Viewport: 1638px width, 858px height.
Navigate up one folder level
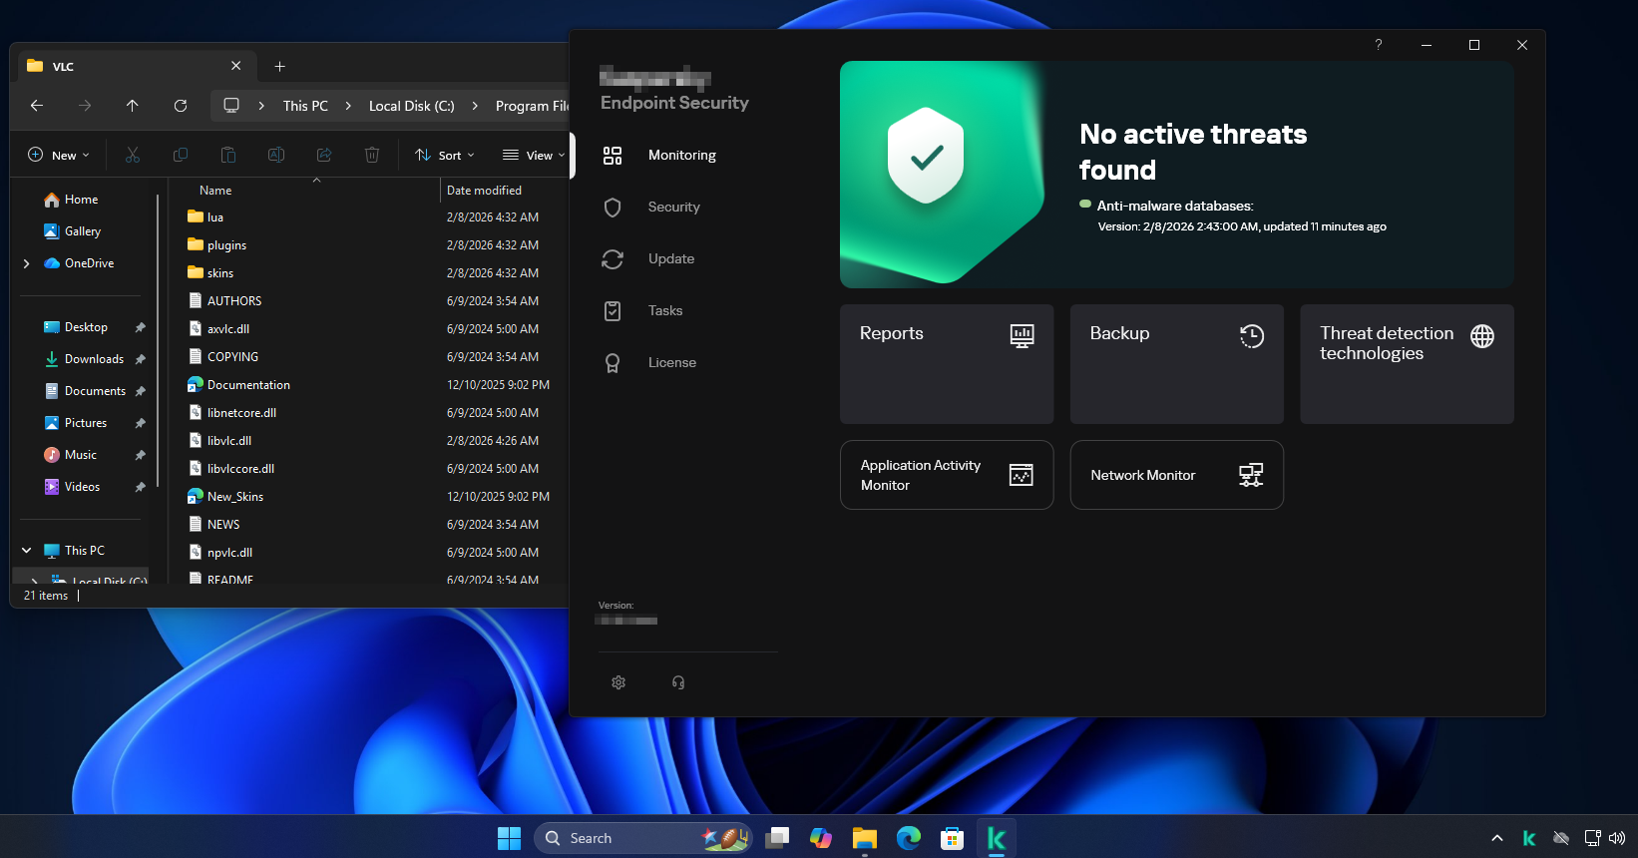[133, 106]
